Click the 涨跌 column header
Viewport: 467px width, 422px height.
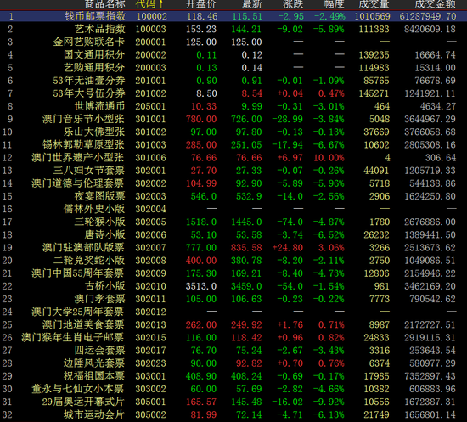tap(293, 4)
